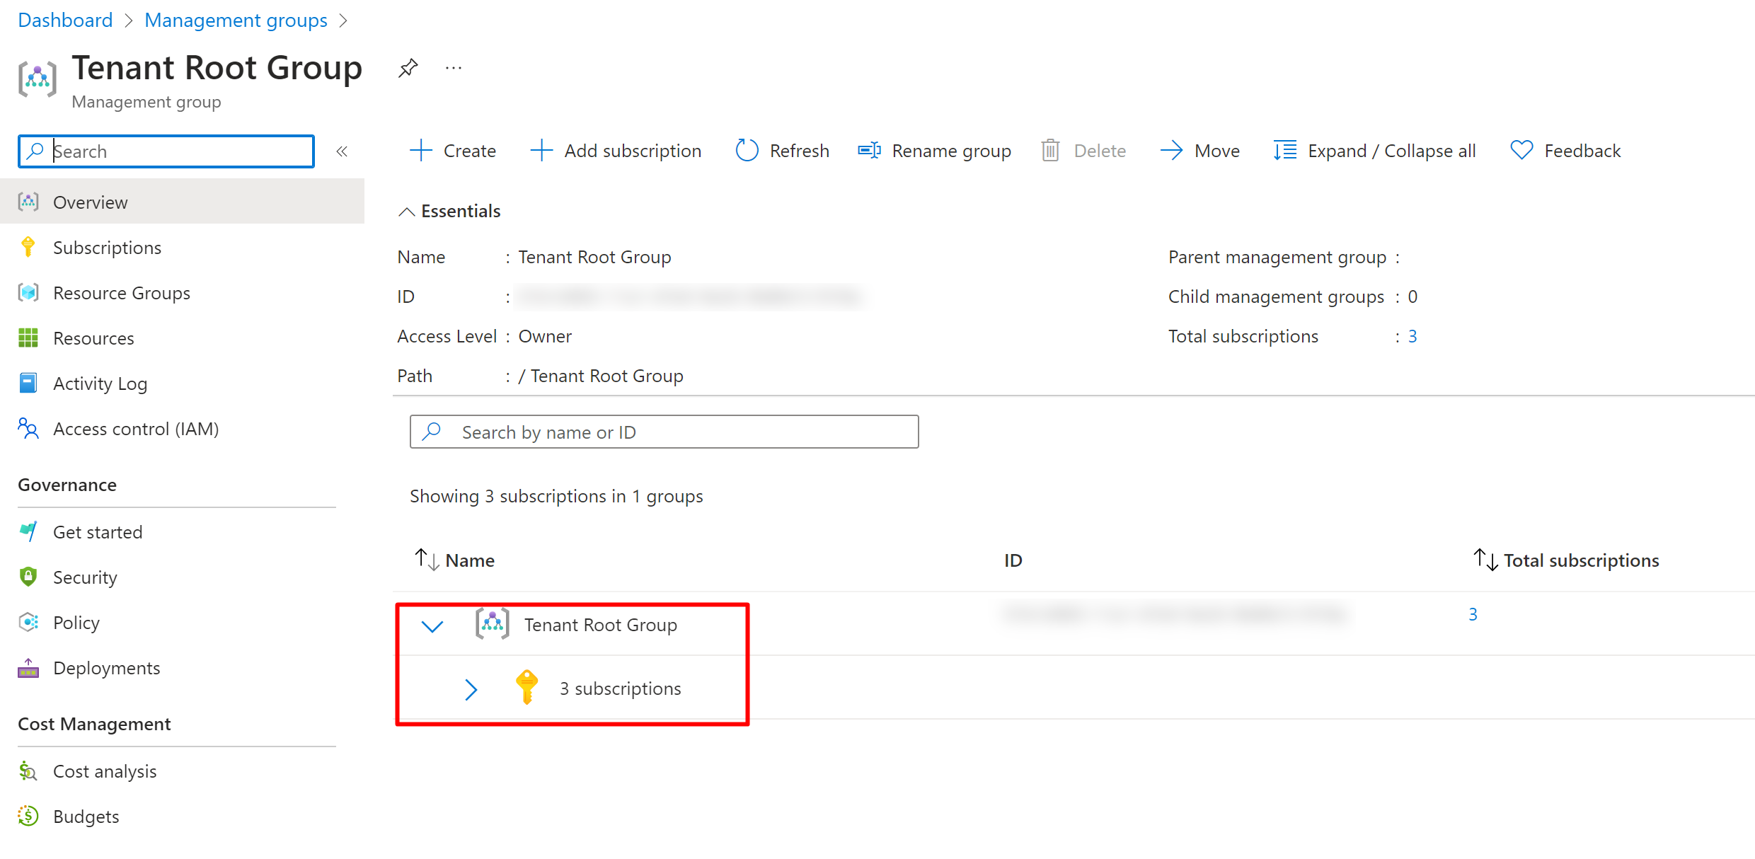Collapse the left sidebar menu
The height and width of the screenshot is (859, 1755).
click(342, 151)
